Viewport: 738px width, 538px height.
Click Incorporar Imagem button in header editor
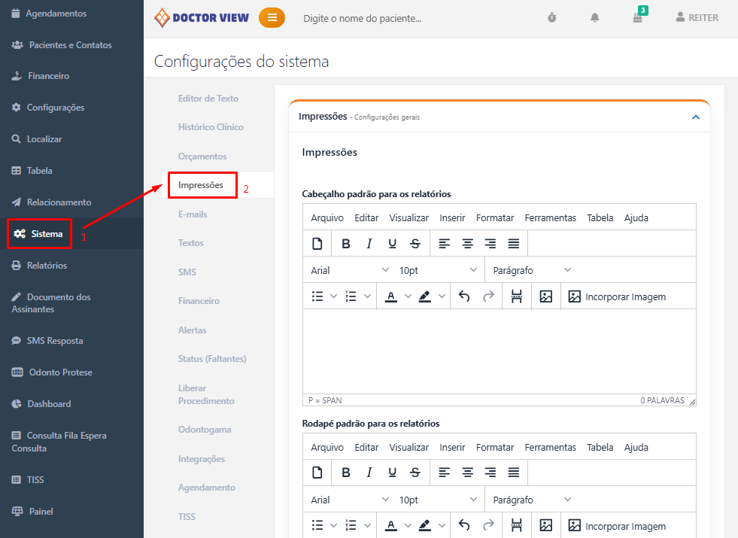pyautogui.click(x=617, y=296)
